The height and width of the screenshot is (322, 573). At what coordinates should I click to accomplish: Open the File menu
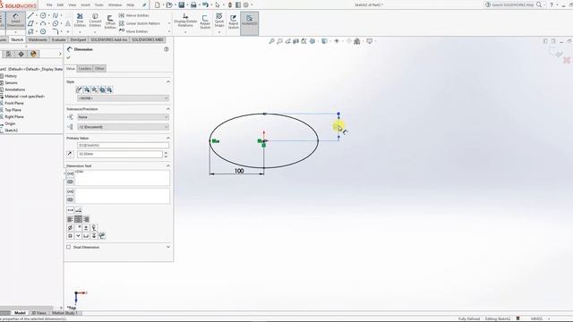click(x=49, y=5)
